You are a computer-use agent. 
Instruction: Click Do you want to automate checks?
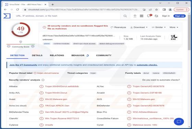point(161,80)
